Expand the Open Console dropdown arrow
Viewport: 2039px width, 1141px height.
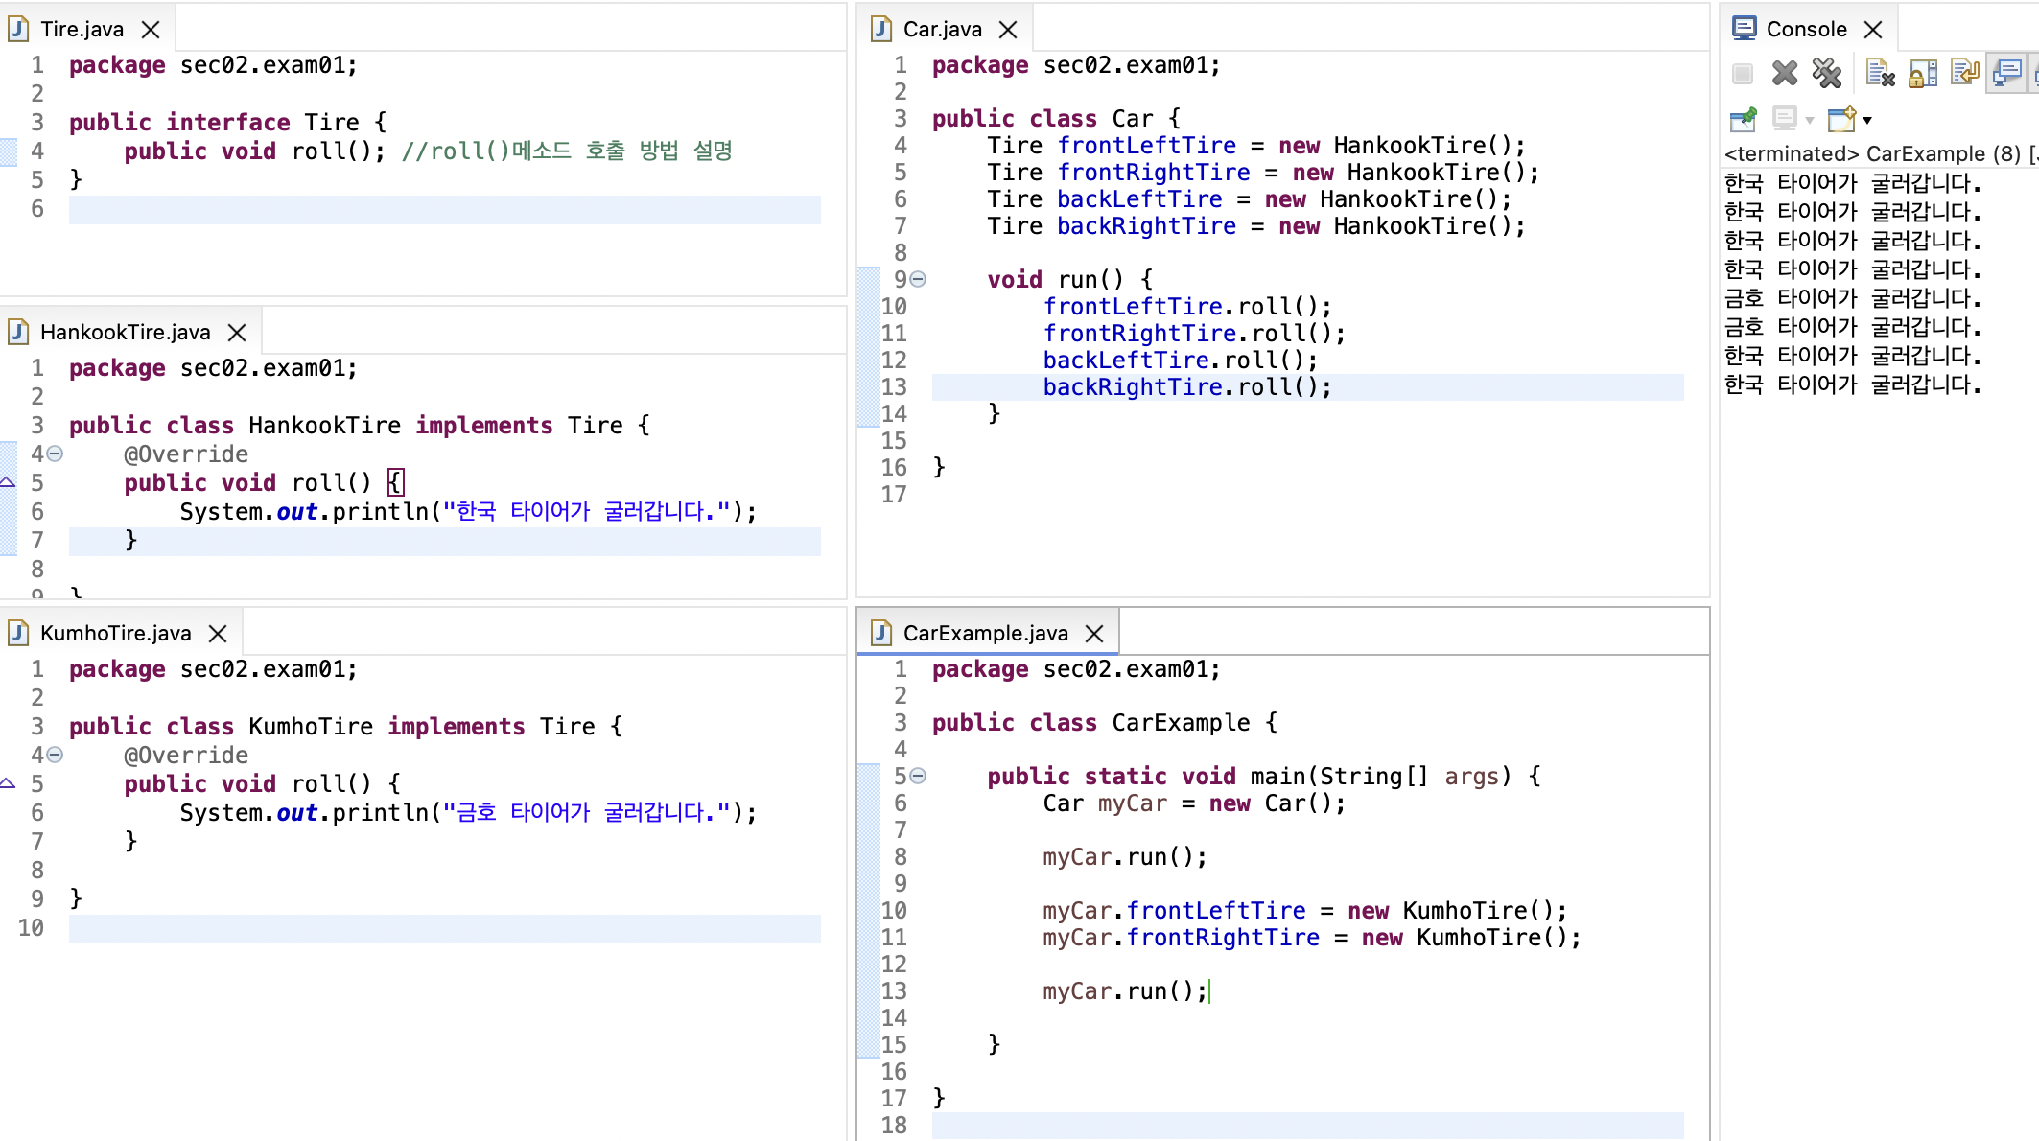(1867, 121)
